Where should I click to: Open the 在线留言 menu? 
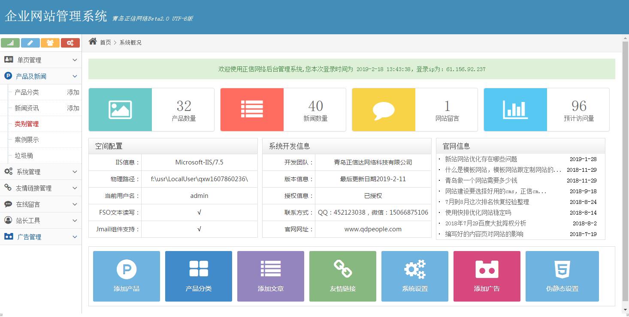pos(41,204)
